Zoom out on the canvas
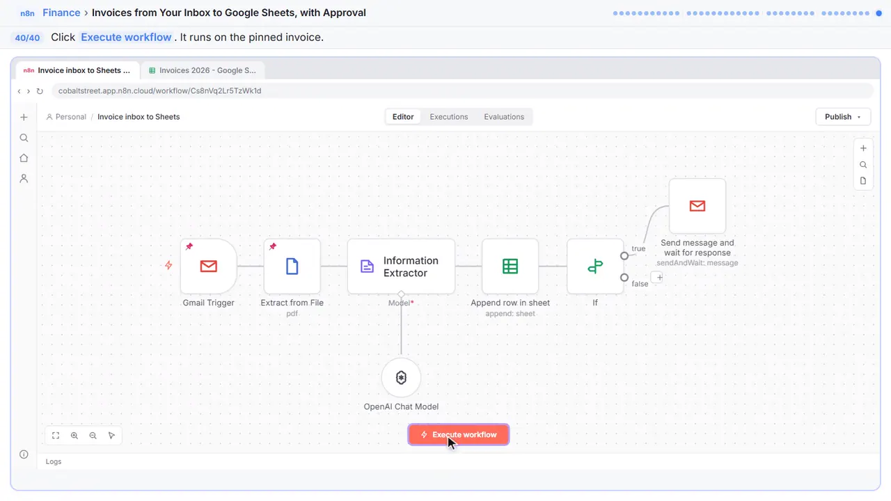Screen dimensions: 891x501 point(93,436)
